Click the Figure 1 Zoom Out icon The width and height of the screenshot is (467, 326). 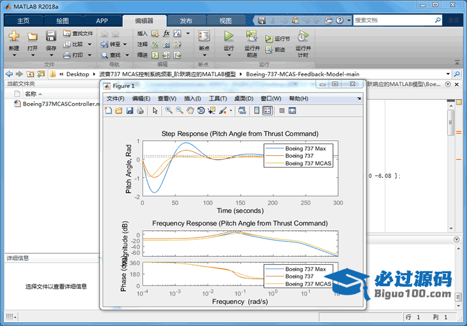click(x=180, y=111)
